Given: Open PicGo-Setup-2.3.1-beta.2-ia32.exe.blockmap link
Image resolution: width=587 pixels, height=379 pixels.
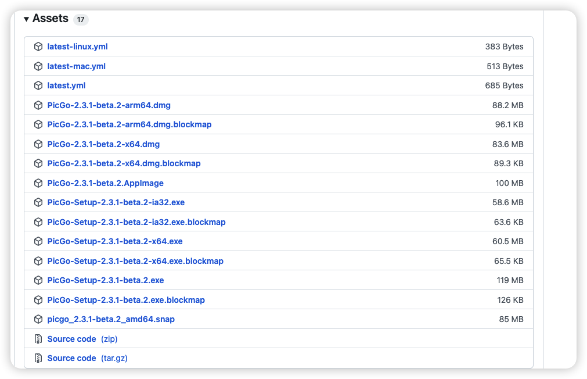Looking at the screenshot, I should point(136,222).
